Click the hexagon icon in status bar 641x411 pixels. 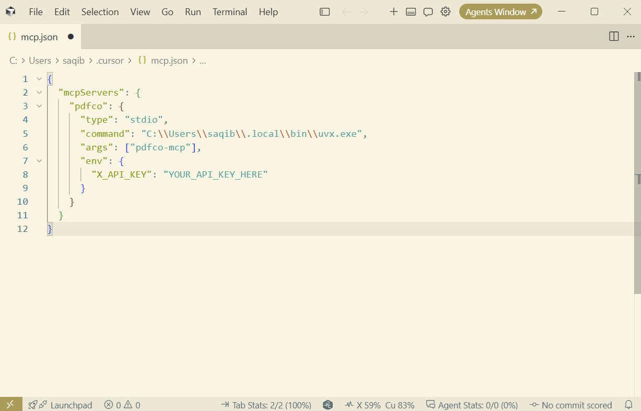pyautogui.click(x=328, y=405)
